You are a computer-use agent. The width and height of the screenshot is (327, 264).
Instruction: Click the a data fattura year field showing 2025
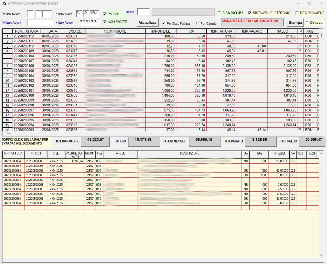pyautogui.click(x=94, y=14)
